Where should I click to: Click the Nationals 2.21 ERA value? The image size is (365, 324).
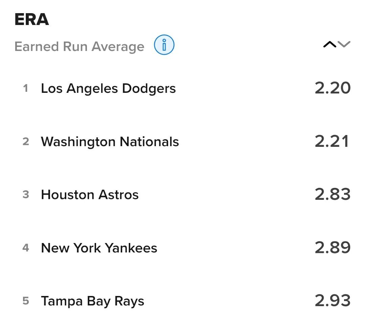[x=332, y=141]
